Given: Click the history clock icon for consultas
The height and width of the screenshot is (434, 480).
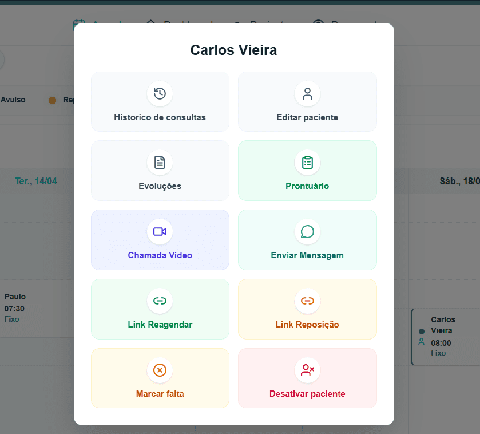Looking at the screenshot, I should 160,93.
